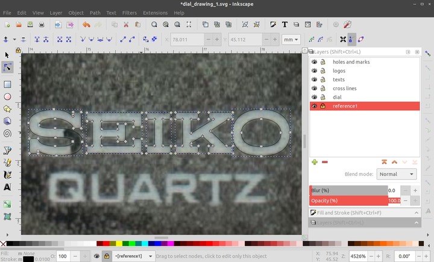Open the Filters menu
Screen dimensions: 434x262
click(130, 13)
